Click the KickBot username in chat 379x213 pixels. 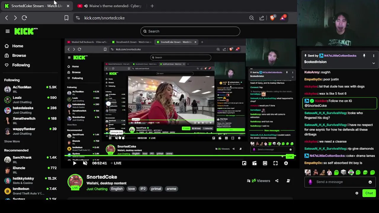click(x=321, y=101)
